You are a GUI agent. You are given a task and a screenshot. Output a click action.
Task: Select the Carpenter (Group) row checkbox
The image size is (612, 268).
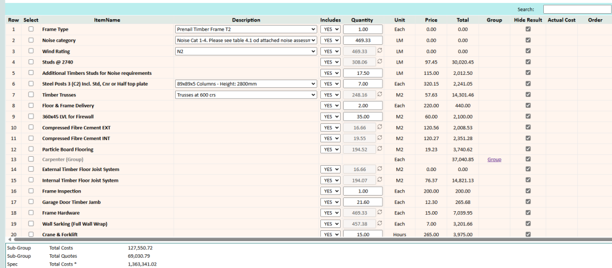pos(31,159)
